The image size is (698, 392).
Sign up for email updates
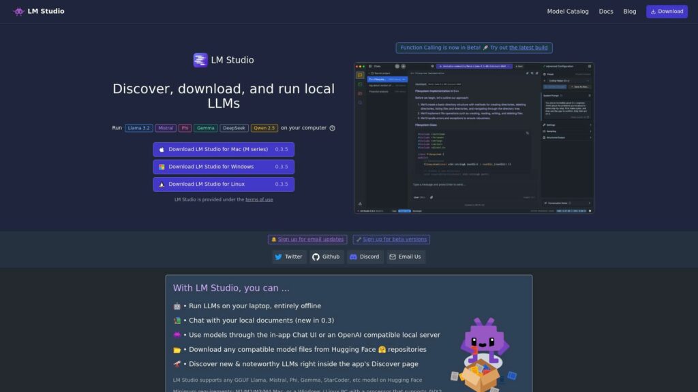(x=307, y=239)
